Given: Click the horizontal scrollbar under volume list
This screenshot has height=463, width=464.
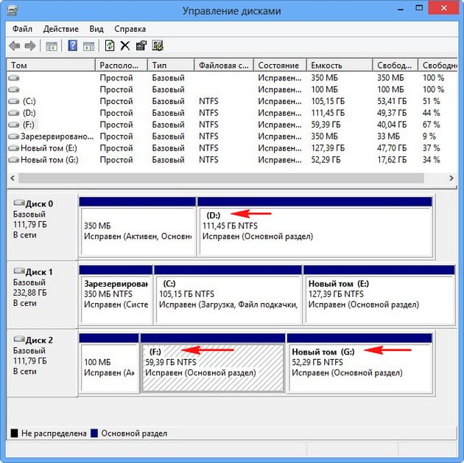Looking at the screenshot, I should tap(221, 178).
